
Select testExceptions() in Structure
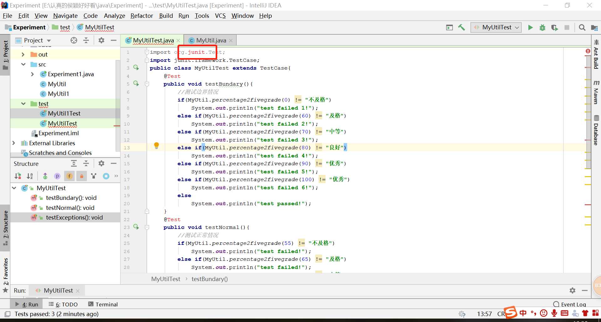tap(65, 217)
